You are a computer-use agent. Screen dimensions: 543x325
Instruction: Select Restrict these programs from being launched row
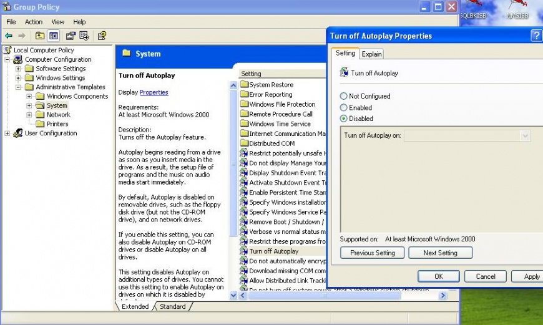(283, 241)
